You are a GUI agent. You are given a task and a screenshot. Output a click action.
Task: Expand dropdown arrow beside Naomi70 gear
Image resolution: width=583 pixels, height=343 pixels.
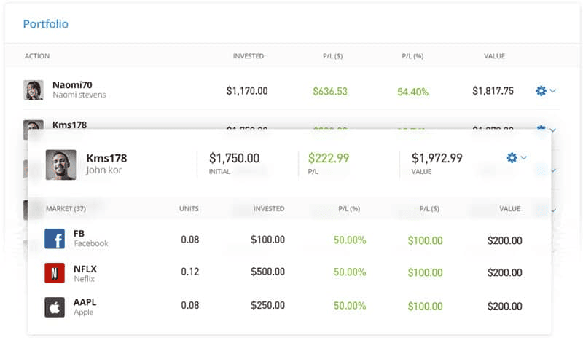[553, 91]
